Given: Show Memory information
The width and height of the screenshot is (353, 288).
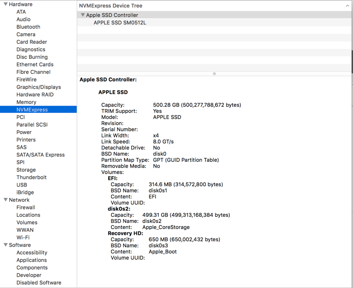Looking at the screenshot, I should click(26, 102).
